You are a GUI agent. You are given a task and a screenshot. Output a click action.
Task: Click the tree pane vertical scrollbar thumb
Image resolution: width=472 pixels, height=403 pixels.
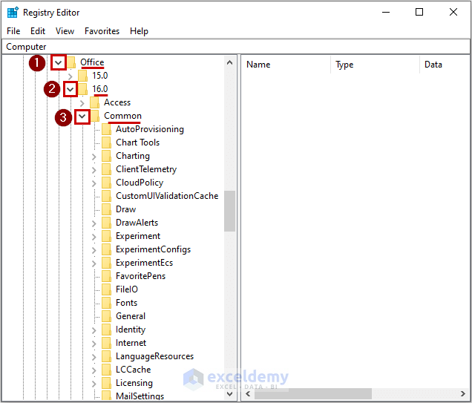[x=229, y=211]
